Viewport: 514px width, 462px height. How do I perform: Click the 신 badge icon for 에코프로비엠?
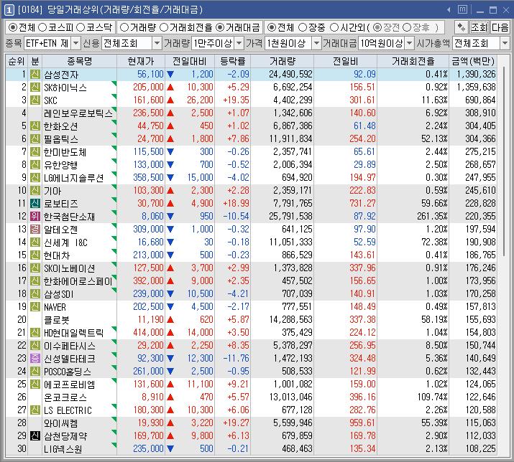tap(35, 384)
